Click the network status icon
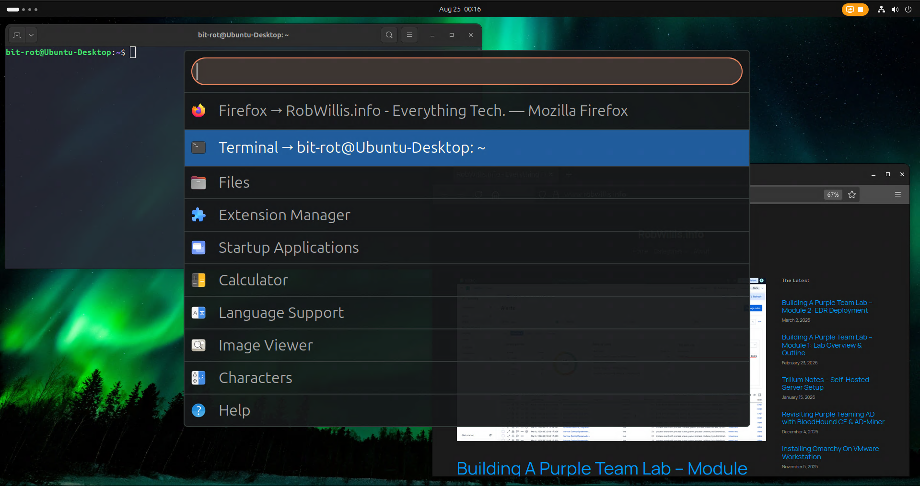The width and height of the screenshot is (920, 486). pyautogui.click(x=881, y=10)
